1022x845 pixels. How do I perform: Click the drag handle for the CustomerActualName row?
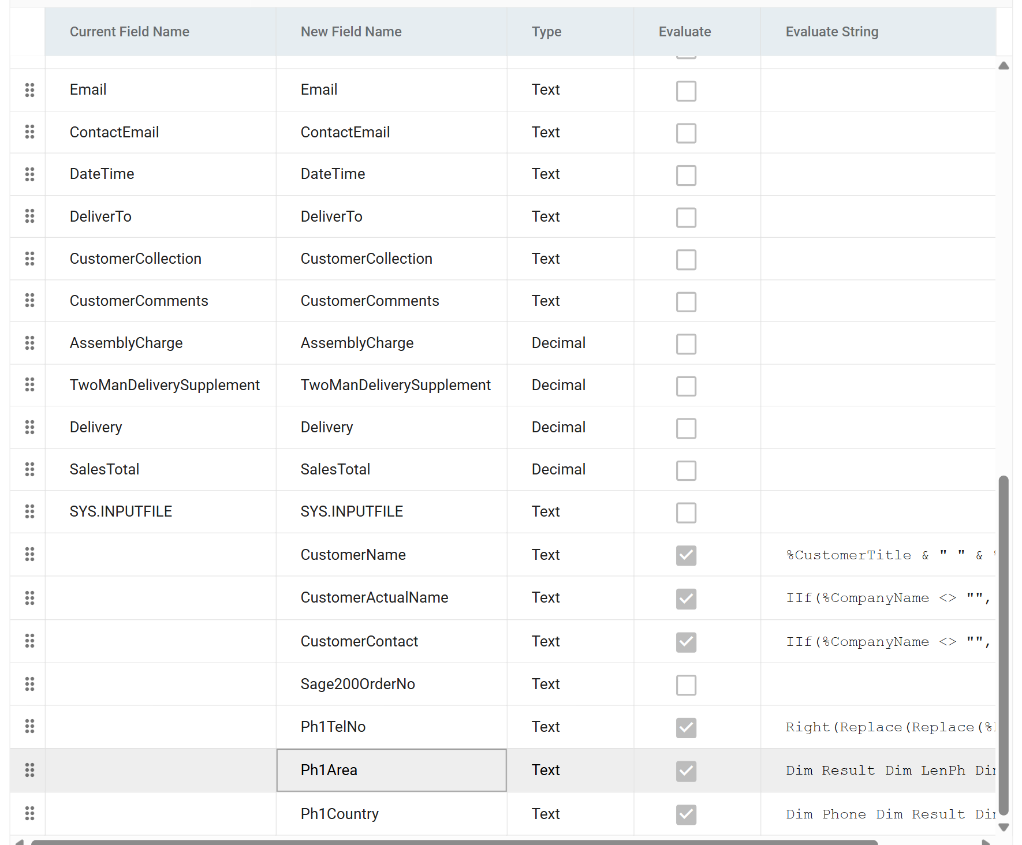coord(29,598)
